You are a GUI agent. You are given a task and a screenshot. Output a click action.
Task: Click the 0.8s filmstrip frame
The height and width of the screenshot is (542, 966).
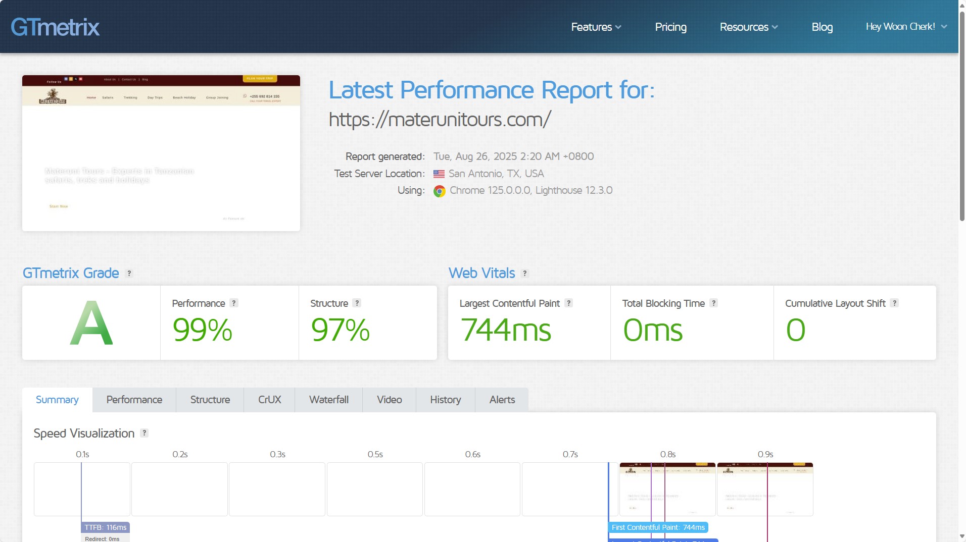[667, 489]
